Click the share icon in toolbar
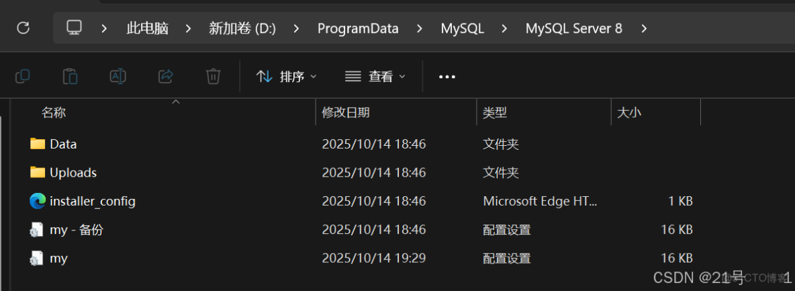795x291 pixels. pyautogui.click(x=166, y=77)
